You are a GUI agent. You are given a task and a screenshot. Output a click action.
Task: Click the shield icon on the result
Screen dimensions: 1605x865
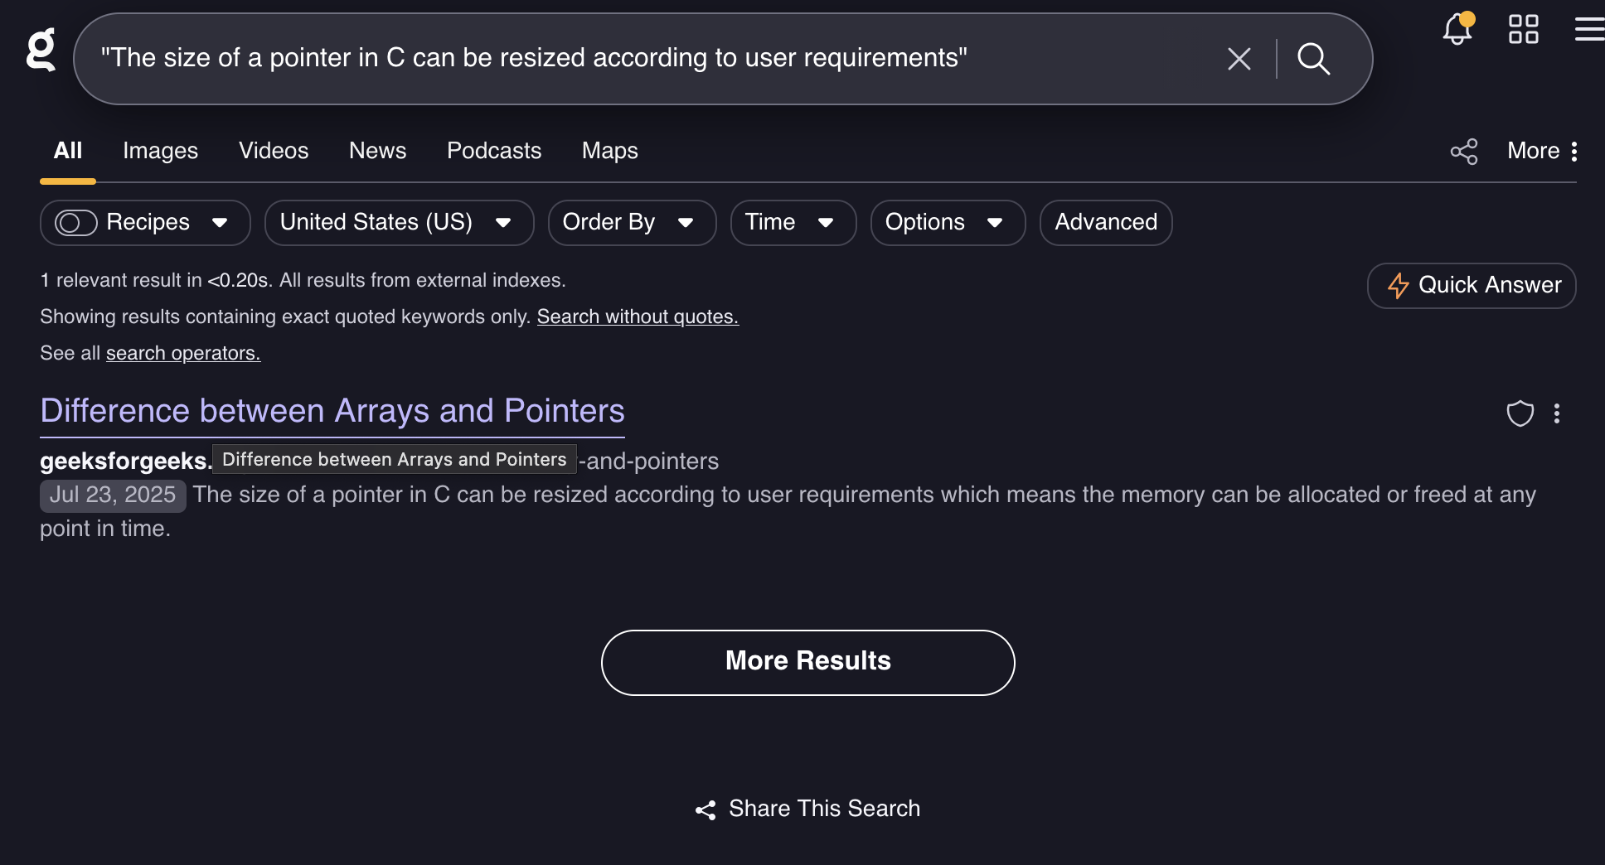[x=1520, y=413]
